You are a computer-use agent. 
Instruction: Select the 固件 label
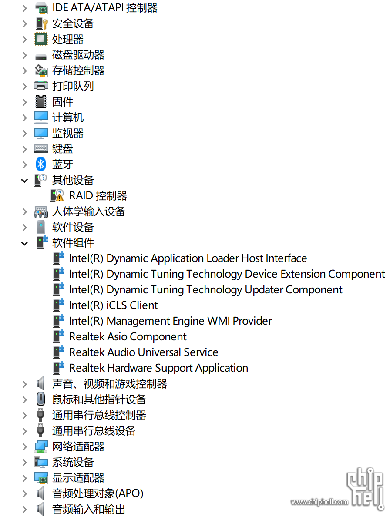pos(63,102)
